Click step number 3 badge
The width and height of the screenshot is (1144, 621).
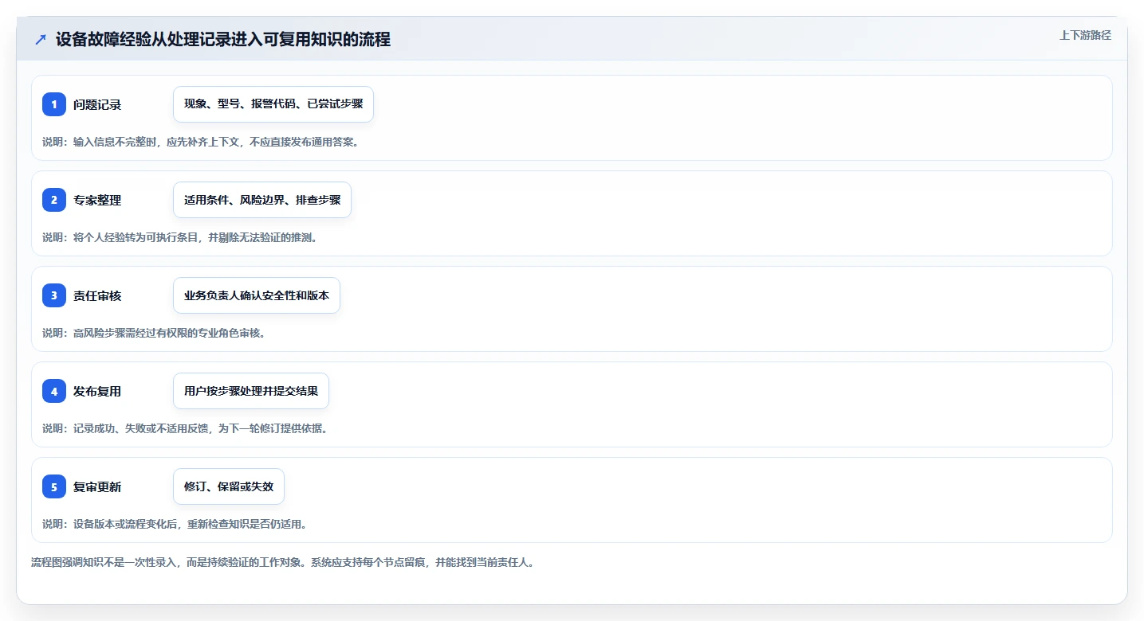54,295
